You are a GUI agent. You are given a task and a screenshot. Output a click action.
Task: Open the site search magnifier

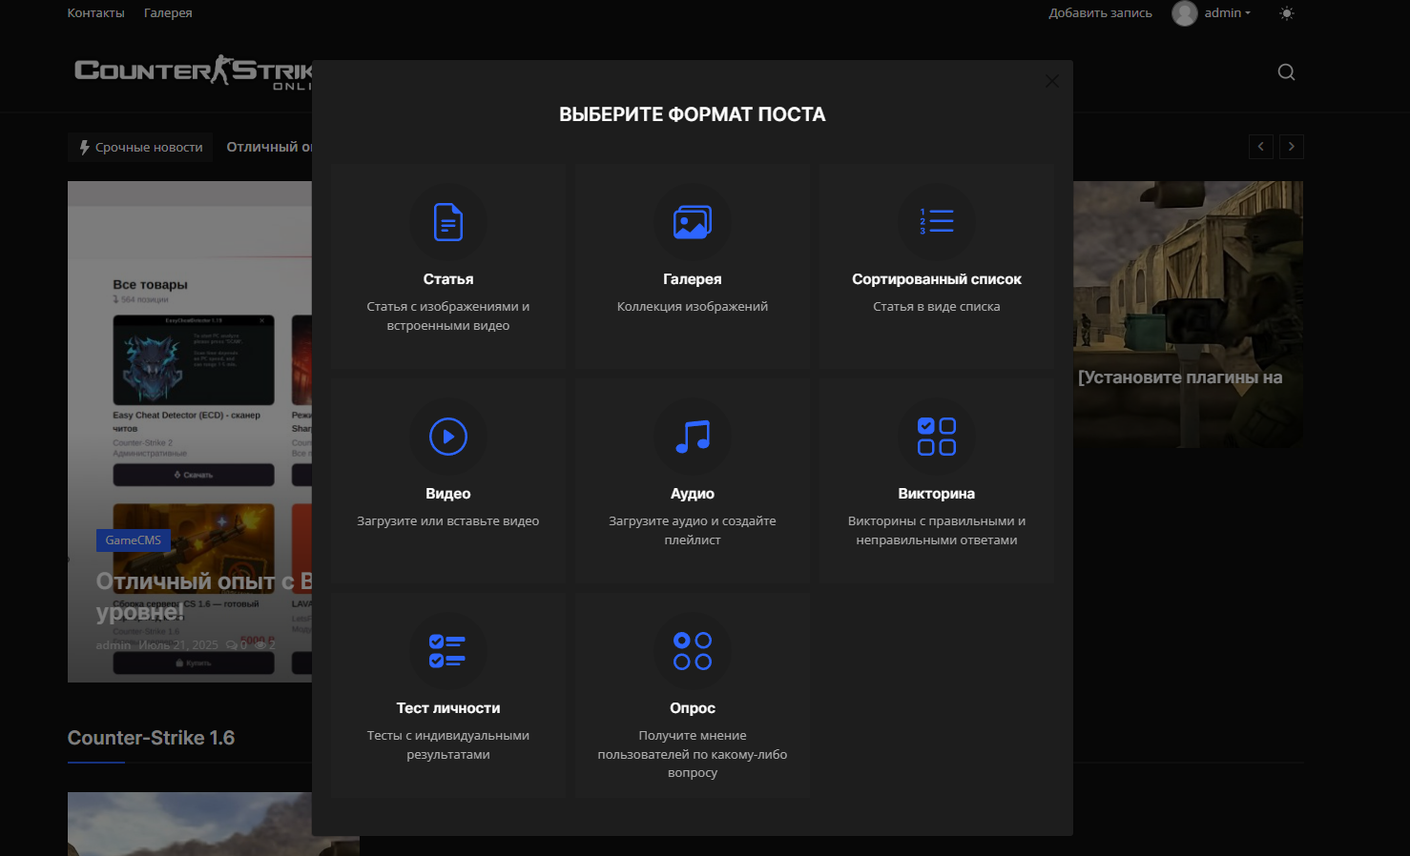pos(1286,72)
